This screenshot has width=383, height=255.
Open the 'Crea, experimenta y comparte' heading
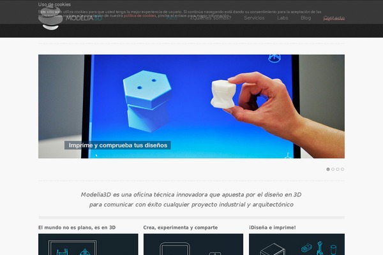tap(180, 228)
